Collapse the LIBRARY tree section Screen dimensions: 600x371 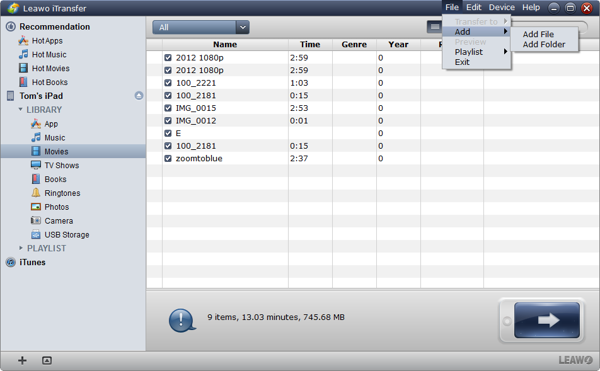point(21,110)
